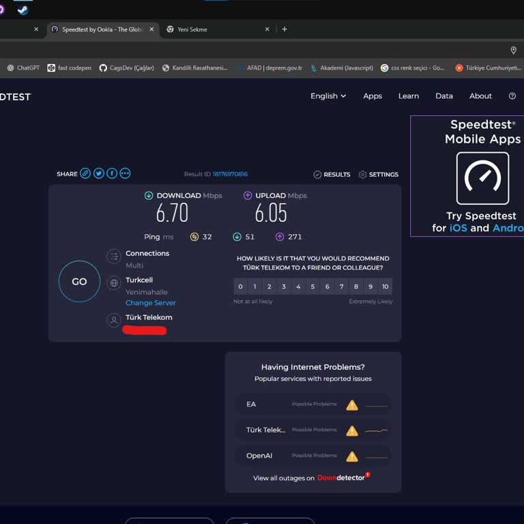Open Akademi (Javascript) bookmark
Image resolution: width=524 pixels, height=524 pixels.
click(x=342, y=68)
